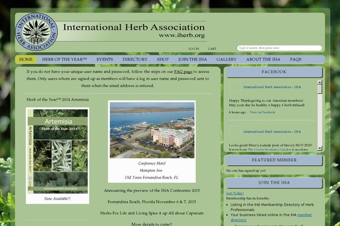Viewport: 340px width, 226px height.
Task: Follow the FAQ page link
Action: coord(183,72)
